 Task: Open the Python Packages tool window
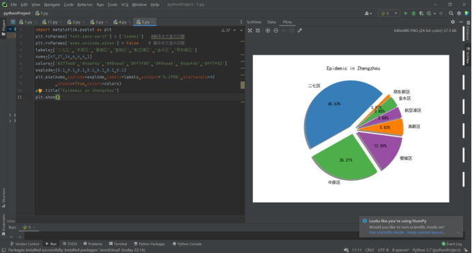149,244
